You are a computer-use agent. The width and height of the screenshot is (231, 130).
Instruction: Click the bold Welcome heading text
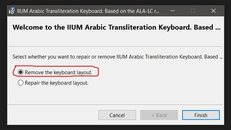(117, 28)
